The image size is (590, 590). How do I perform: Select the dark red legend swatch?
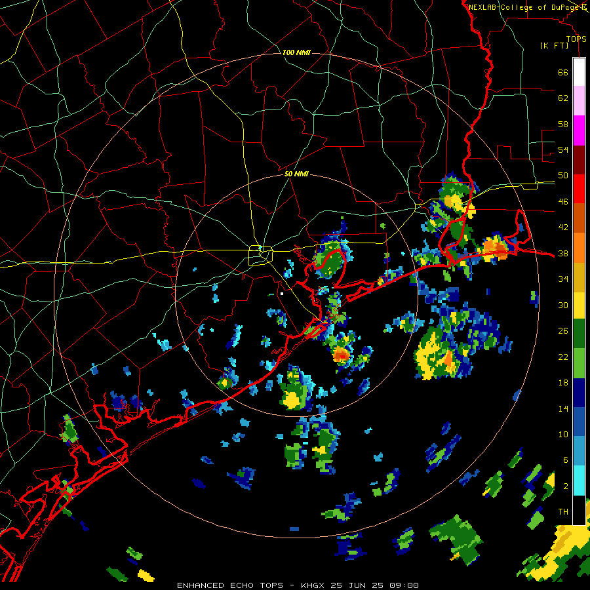[x=579, y=159]
